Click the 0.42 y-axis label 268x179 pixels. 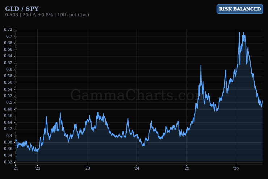(8, 129)
